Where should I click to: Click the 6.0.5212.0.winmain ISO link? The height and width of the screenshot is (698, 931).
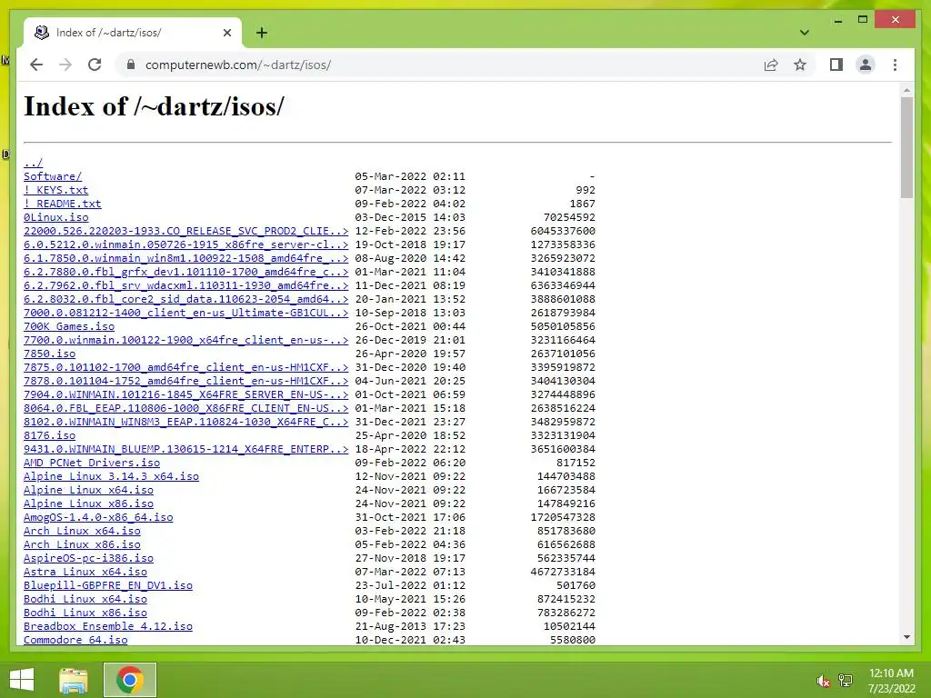pos(185,244)
